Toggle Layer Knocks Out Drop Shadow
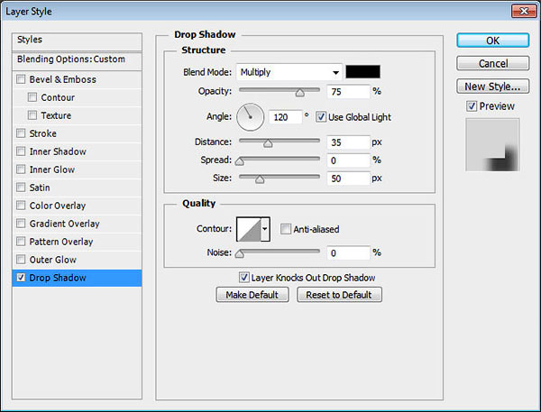The height and width of the screenshot is (412, 541). 243,277
